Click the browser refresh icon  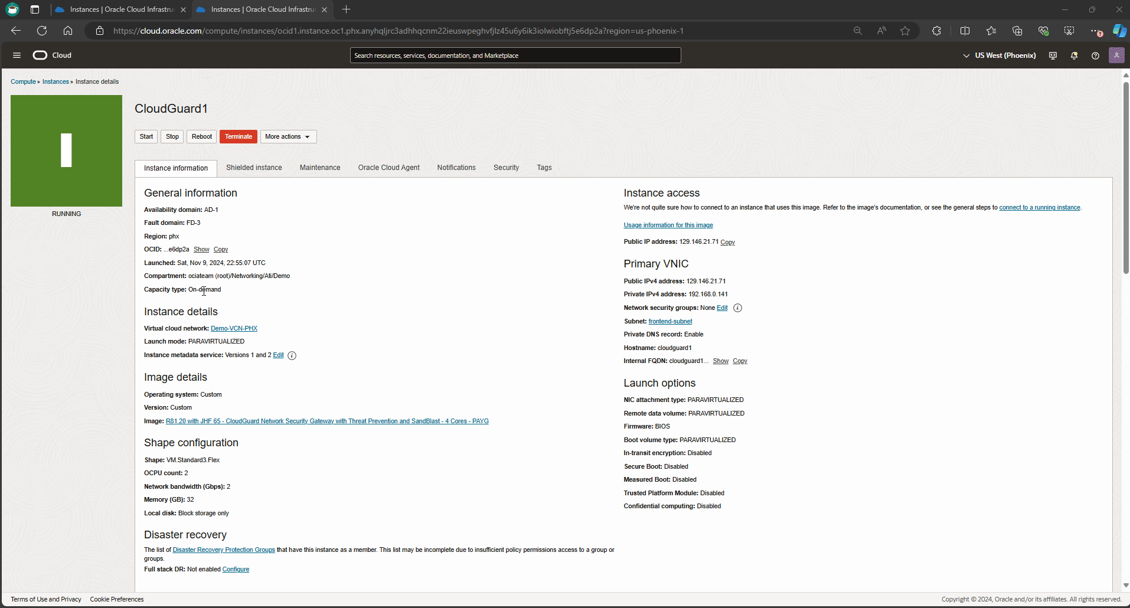(x=42, y=31)
